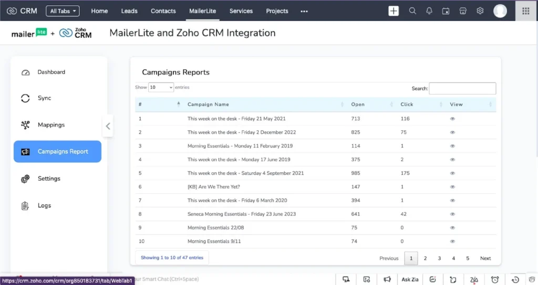Go to page 3 of results
The image size is (538, 285).
click(x=439, y=258)
